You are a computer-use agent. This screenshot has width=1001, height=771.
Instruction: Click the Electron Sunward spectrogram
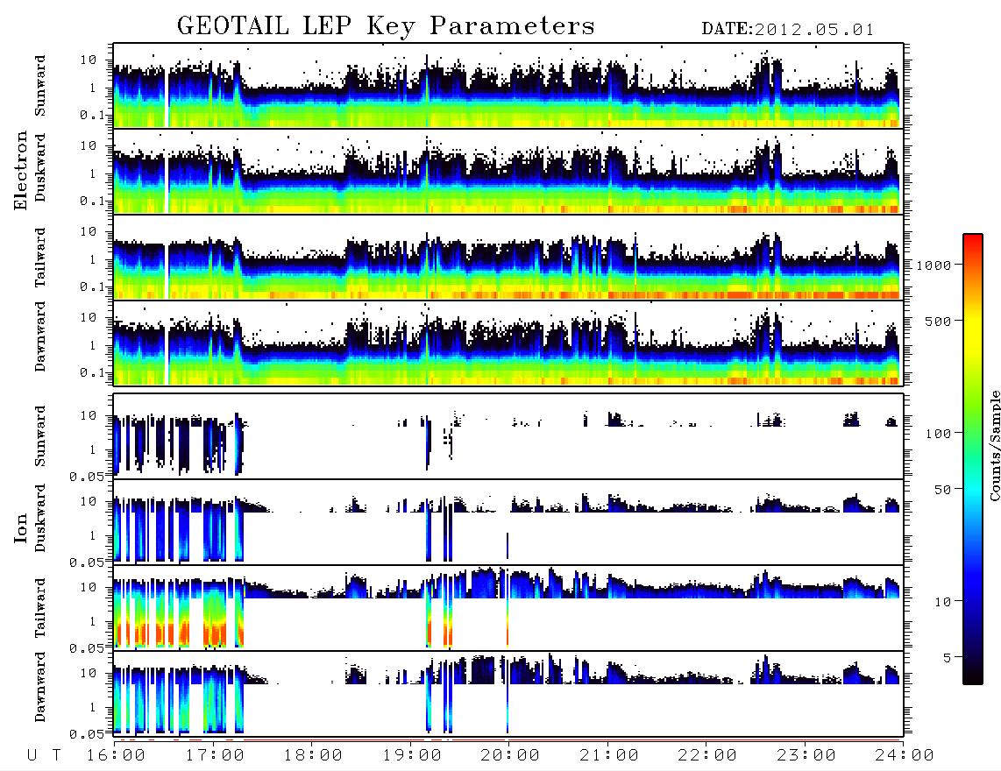(x=508, y=86)
